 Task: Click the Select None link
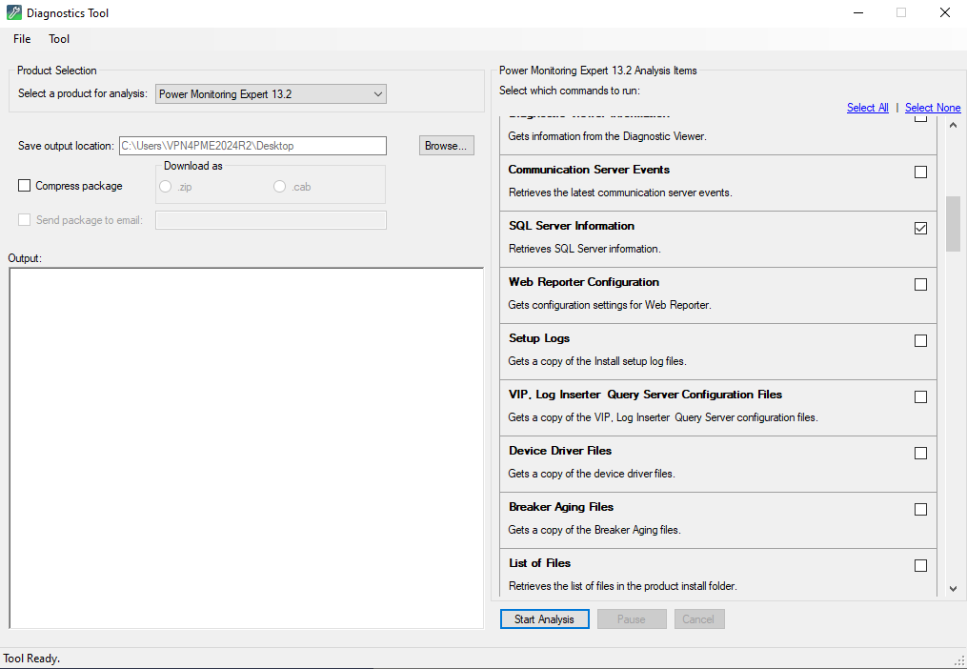point(933,108)
